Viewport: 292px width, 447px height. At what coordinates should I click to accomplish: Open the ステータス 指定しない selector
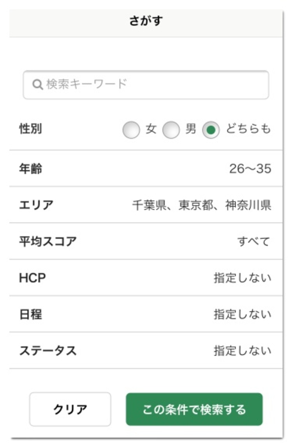point(146,351)
